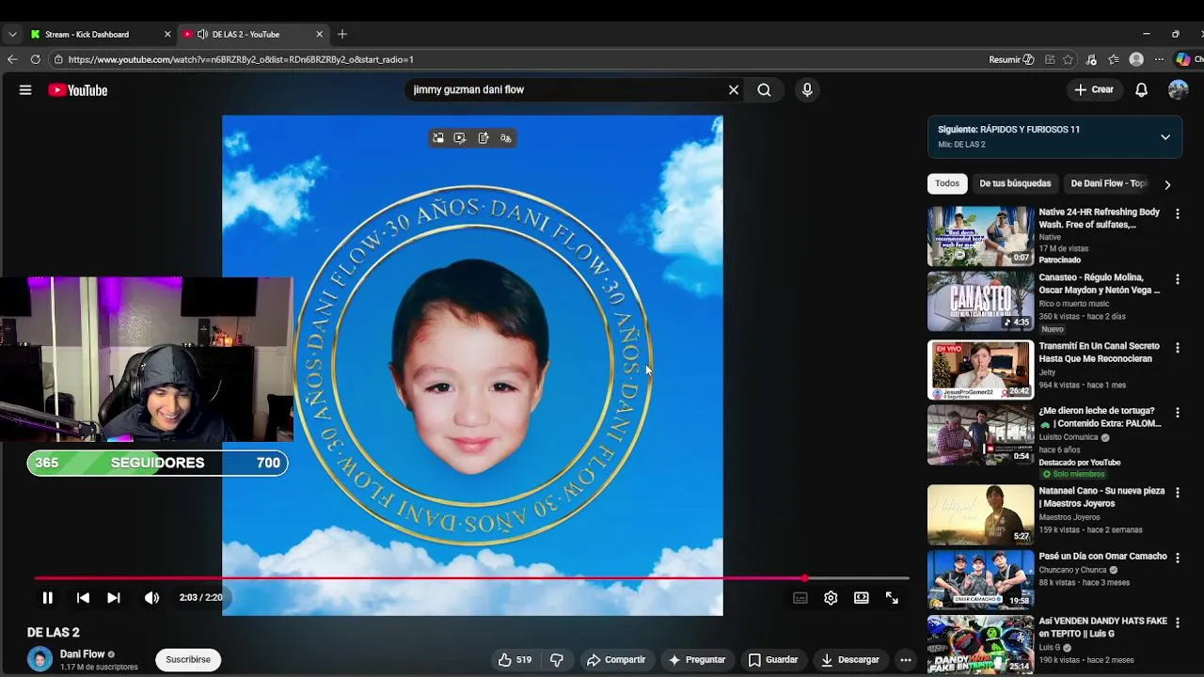1204x677 pixels.
Task: Open player settings gear
Action: 831,598
